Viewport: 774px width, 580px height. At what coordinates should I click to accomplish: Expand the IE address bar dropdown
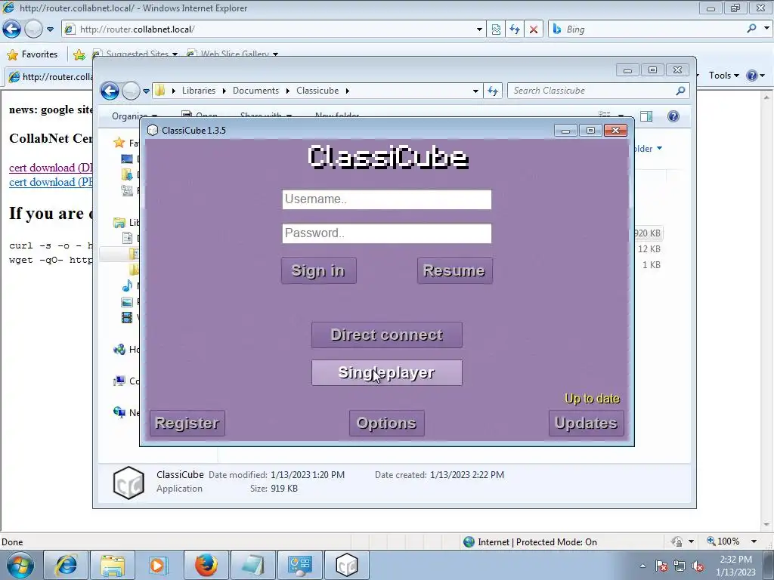[479, 29]
